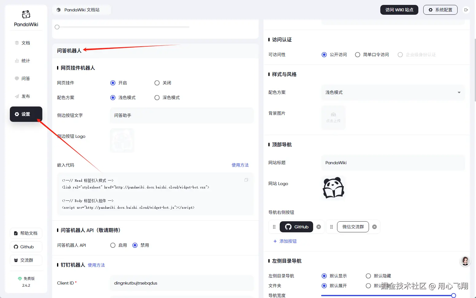Select 企业级身份认证 option
Viewport: 476px width, 298px height.
point(400,55)
